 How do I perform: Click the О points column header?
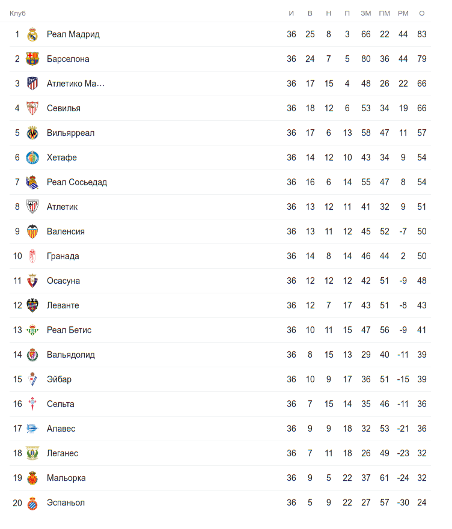pos(422,13)
